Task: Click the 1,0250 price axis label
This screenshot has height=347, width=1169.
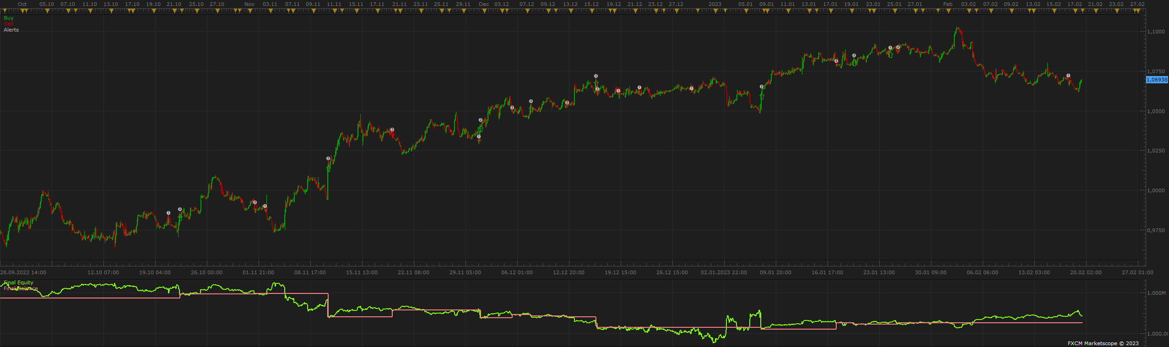Action: point(1156,151)
